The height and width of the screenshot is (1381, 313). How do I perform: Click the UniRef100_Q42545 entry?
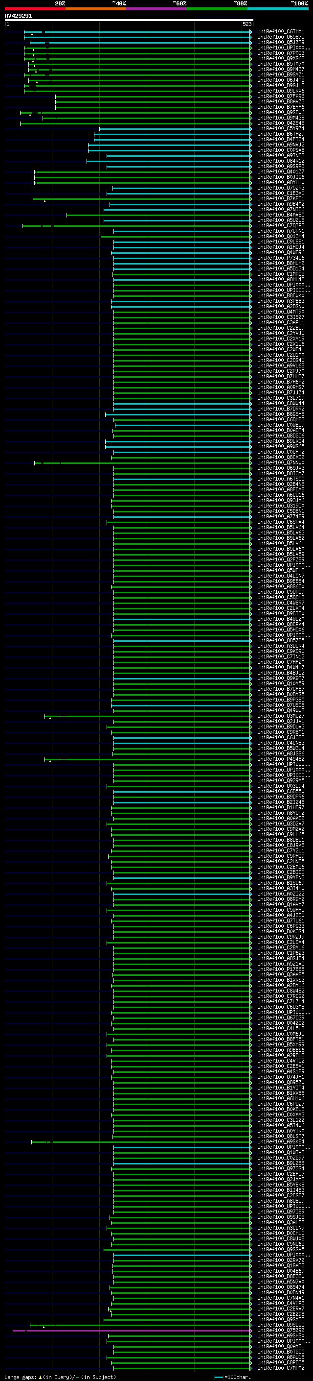click(280, 123)
